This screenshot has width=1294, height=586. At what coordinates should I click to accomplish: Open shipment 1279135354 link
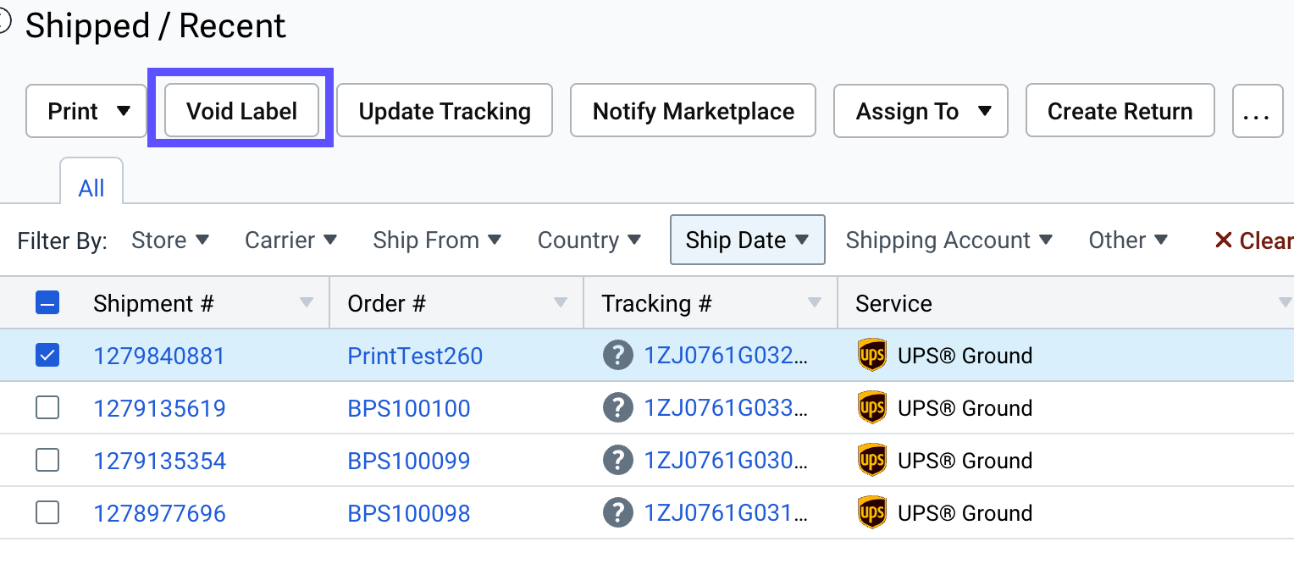pyautogui.click(x=160, y=461)
